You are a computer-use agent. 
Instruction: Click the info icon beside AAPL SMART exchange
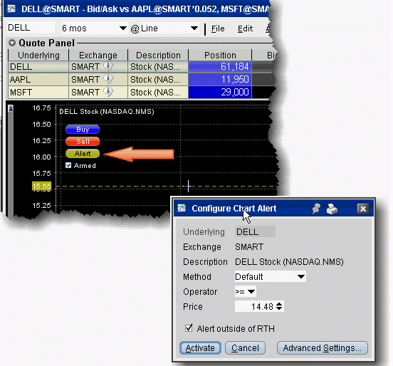108,79
